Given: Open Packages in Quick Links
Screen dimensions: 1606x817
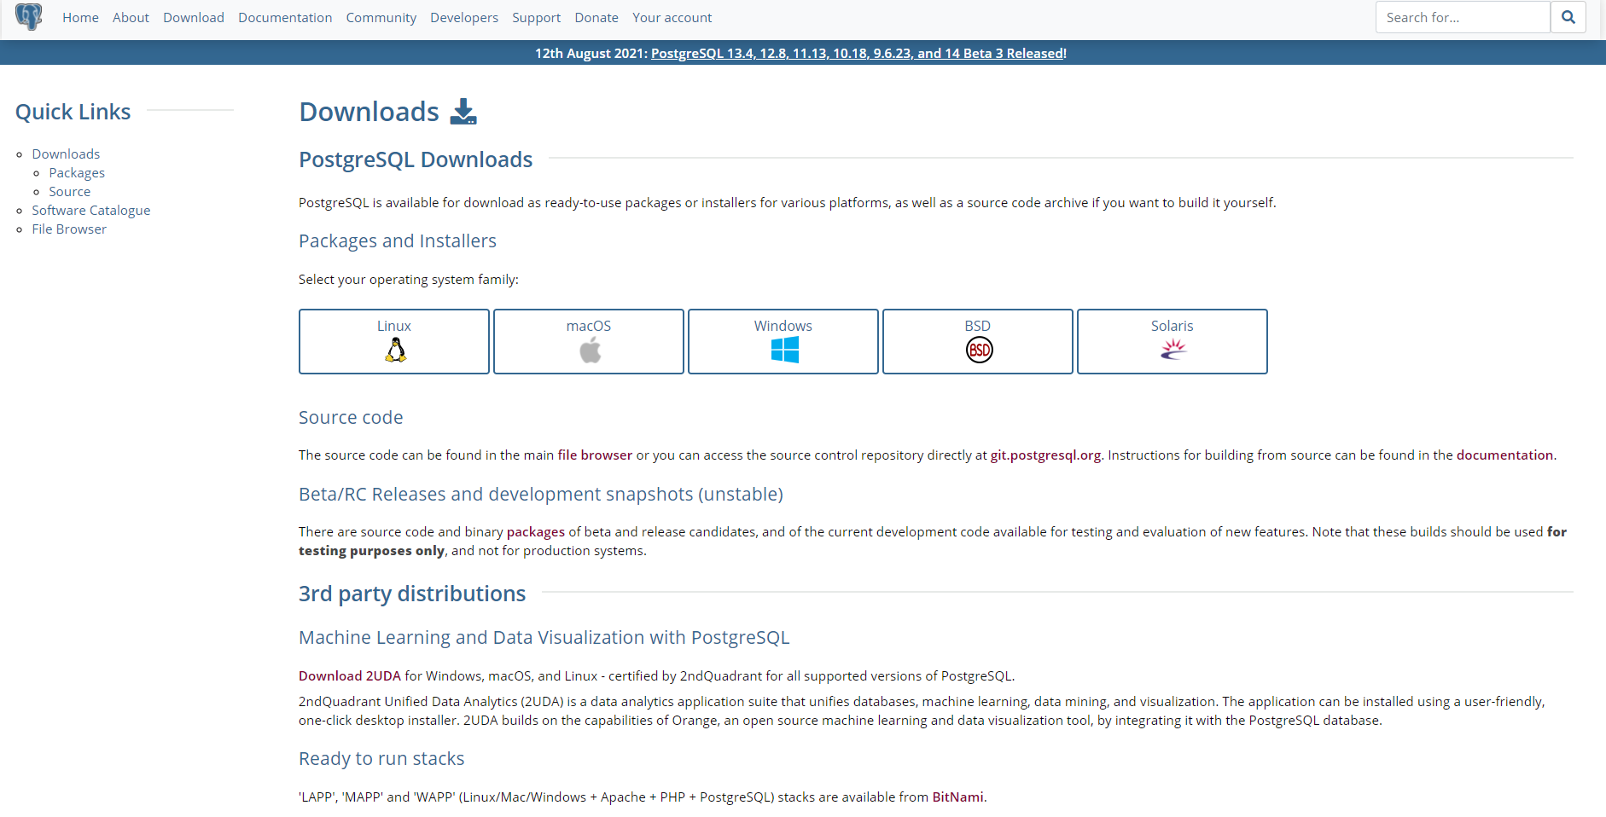Looking at the screenshot, I should [77, 173].
